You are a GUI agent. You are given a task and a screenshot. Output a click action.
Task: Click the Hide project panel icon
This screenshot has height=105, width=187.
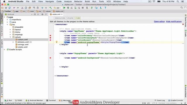[46, 14]
